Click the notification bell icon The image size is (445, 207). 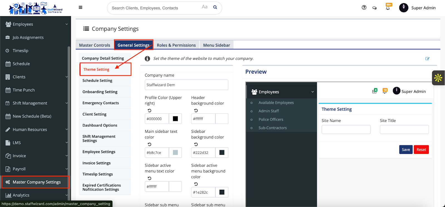pos(388,8)
